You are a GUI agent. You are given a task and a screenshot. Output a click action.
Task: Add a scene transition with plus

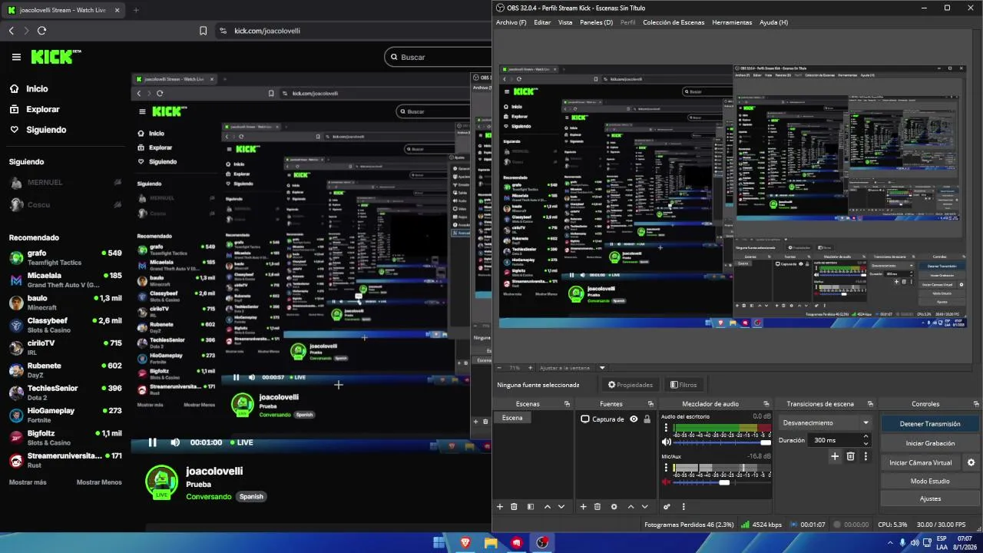click(835, 456)
